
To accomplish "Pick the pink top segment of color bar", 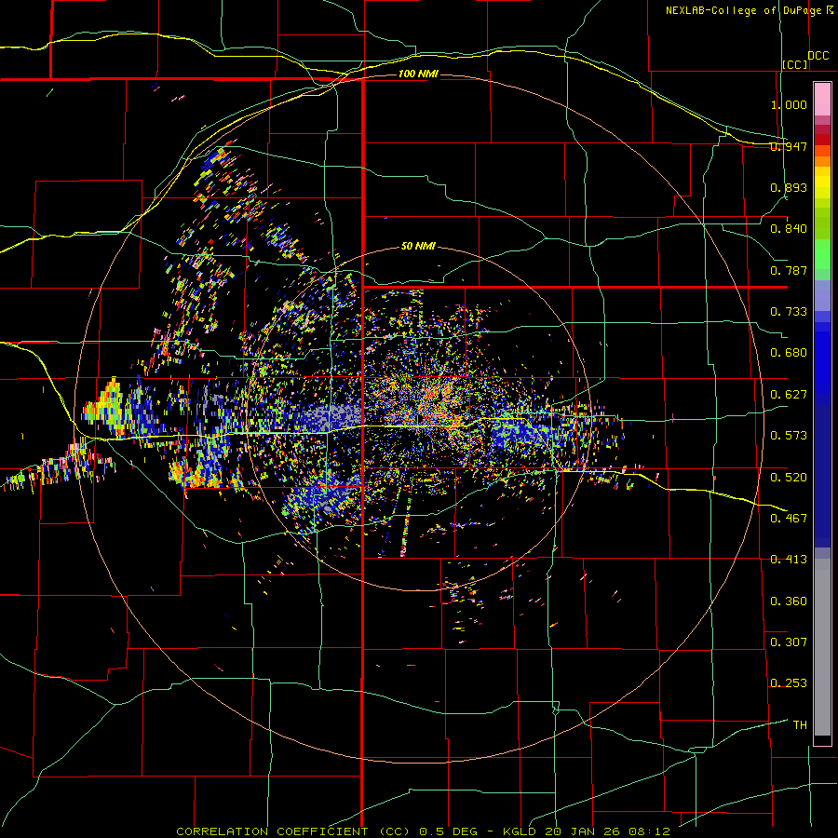I will pyautogui.click(x=822, y=99).
